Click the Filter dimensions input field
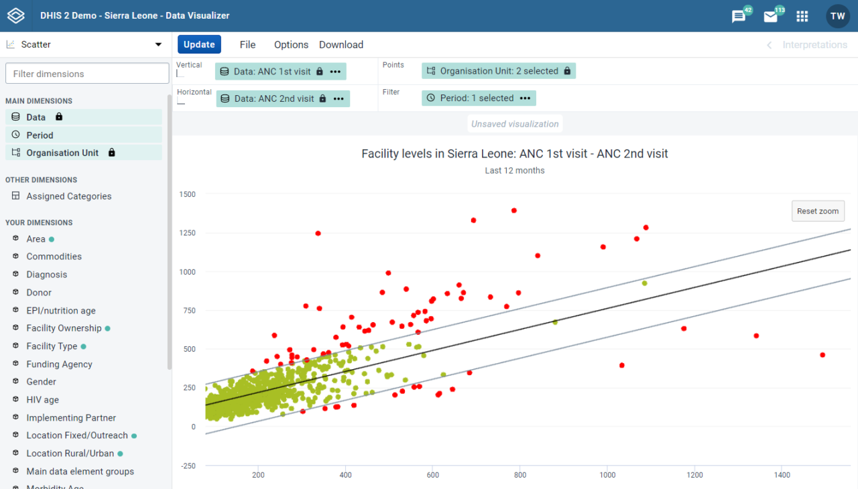Screen dimensions: 858x489 [x=87, y=73]
